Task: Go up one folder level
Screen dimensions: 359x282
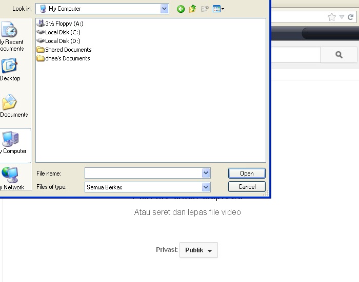Action: point(192,9)
